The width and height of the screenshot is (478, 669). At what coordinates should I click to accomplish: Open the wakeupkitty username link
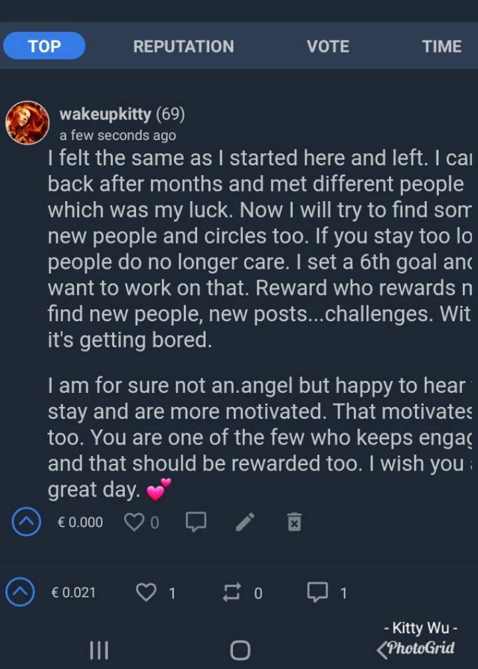[x=105, y=114]
